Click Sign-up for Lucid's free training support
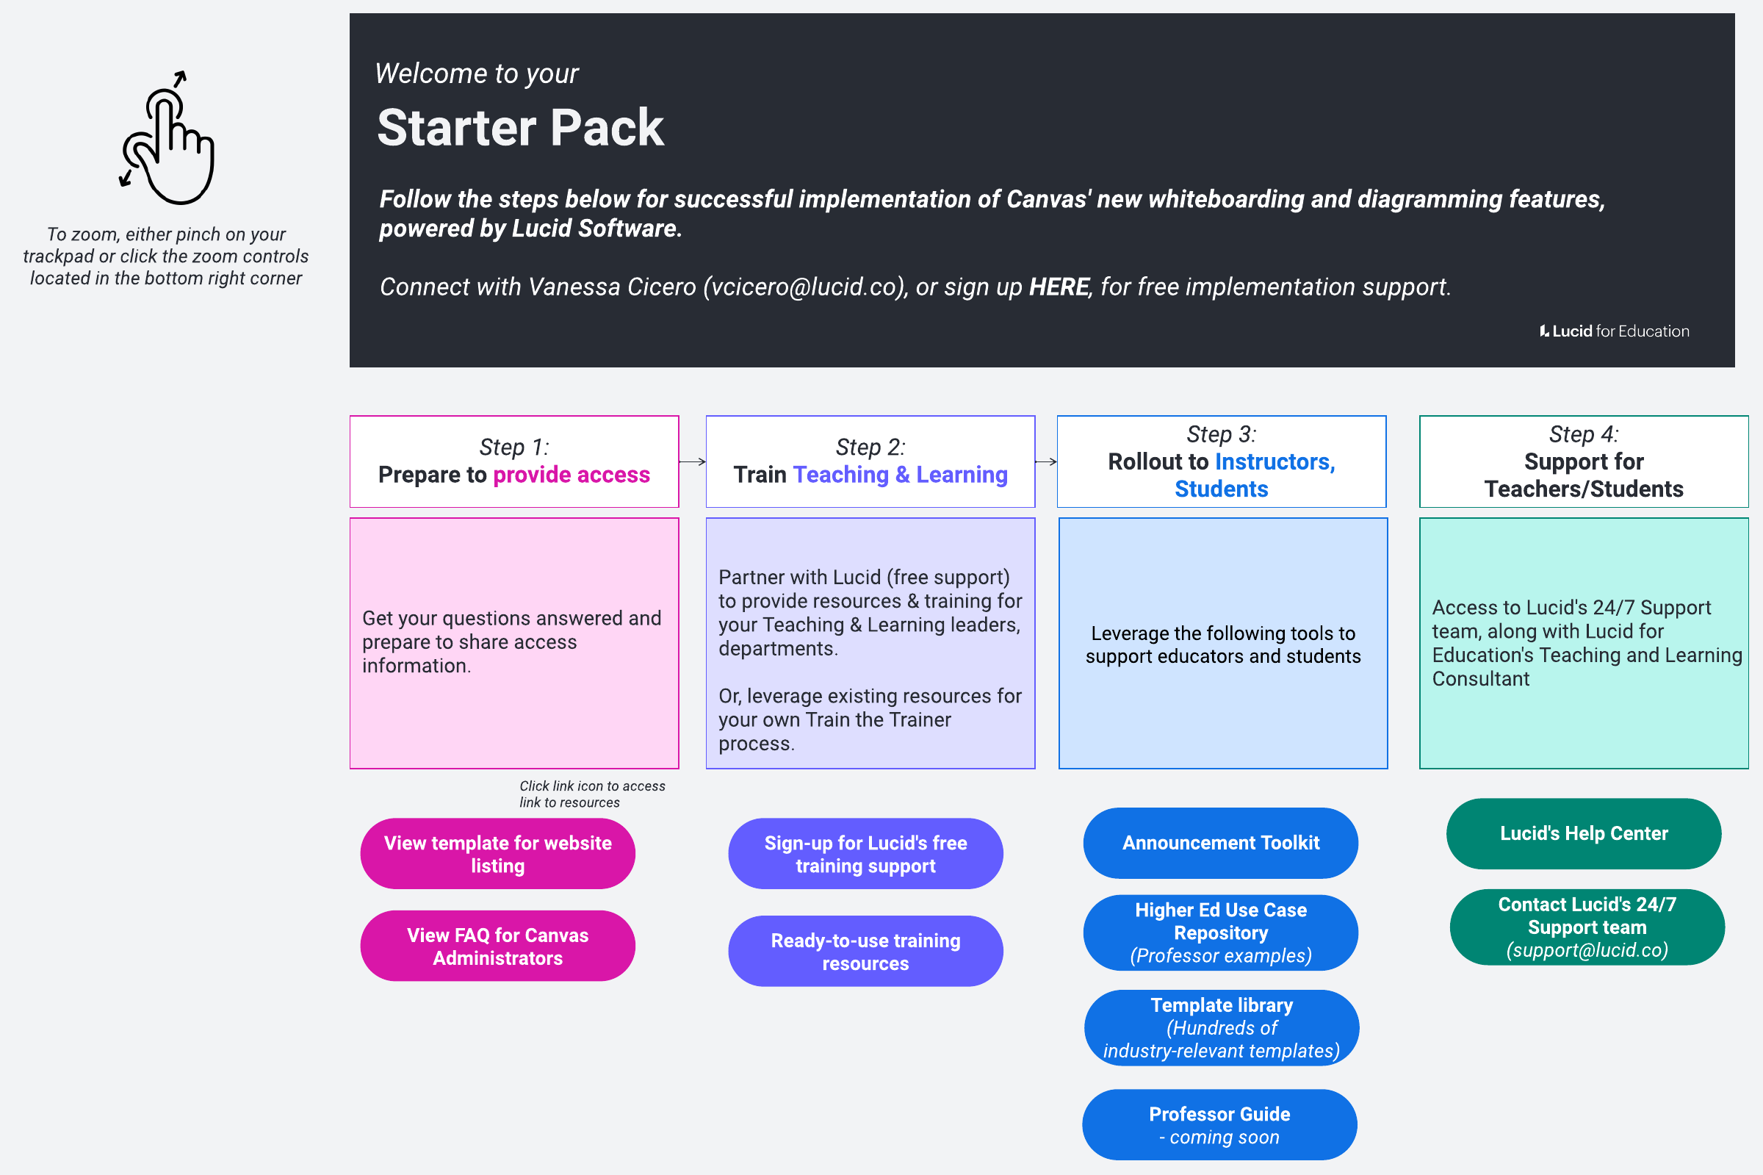This screenshot has width=1763, height=1175. tap(865, 854)
